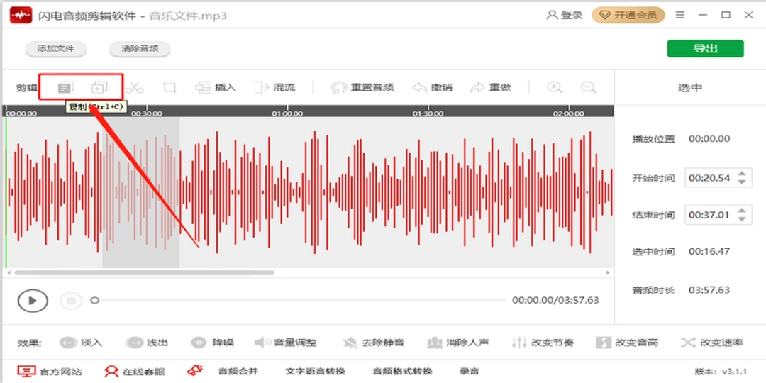Viewport: 766px width, 383px height.
Task: Click the horizontal waveform scrollbar
Action: pyautogui.click(x=145, y=272)
